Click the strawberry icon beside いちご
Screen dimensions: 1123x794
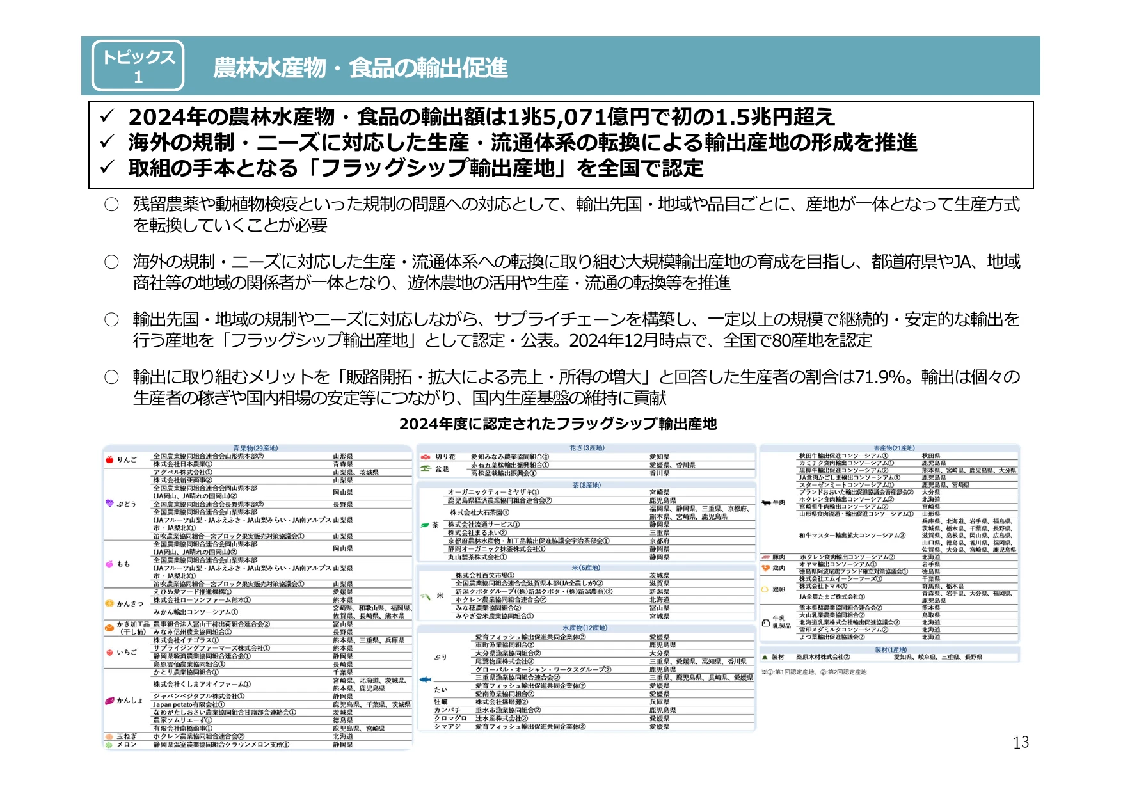point(109,653)
